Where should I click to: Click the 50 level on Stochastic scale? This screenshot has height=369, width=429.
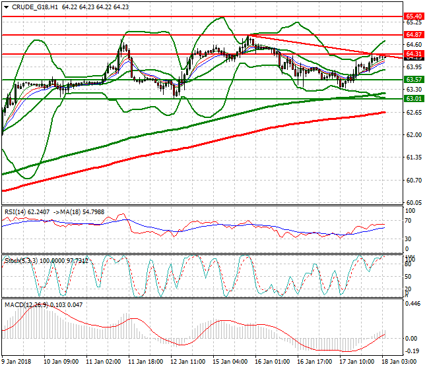click(x=409, y=276)
